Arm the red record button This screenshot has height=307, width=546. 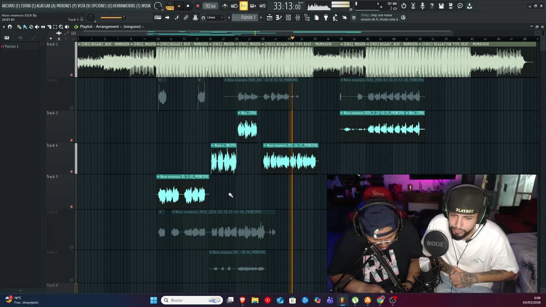[197, 6]
